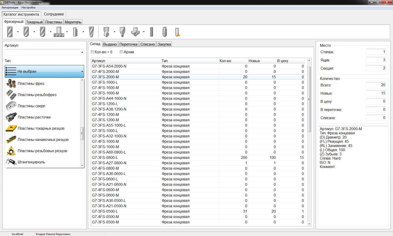Choose Пластины токарных резцов from list
Screen dimensions: 393x236
pos(41,128)
